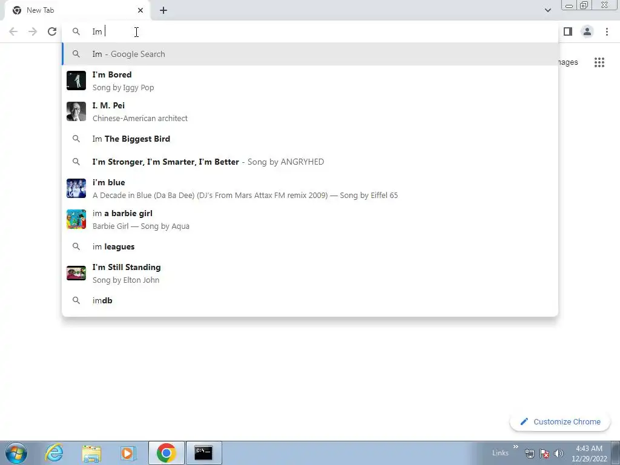Image resolution: width=620 pixels, height=465 pixels.
Task: Choose I'm Stronger, I'm Smarter suggestion
Action: click(x=310, y=162)
